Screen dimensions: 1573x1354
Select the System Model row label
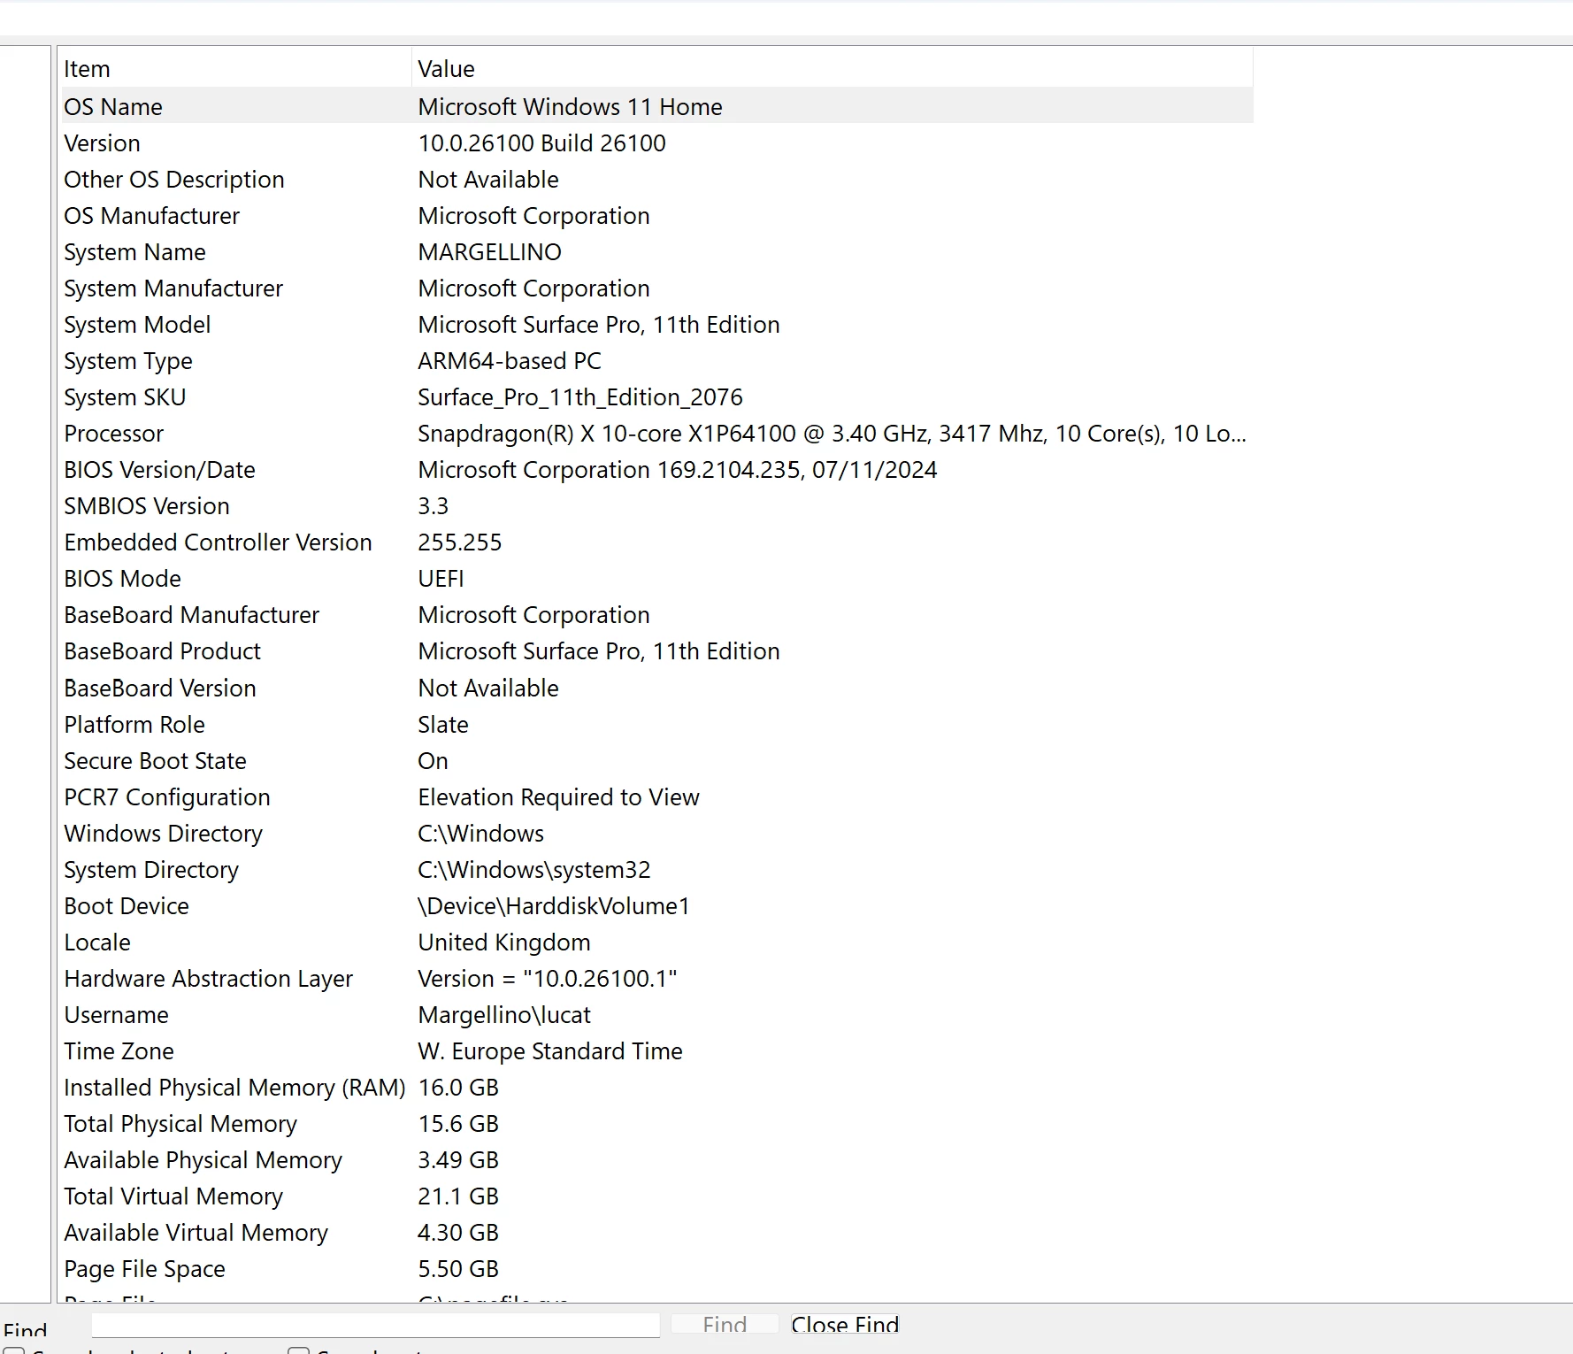pyautogui.click(x=137, y=325)
